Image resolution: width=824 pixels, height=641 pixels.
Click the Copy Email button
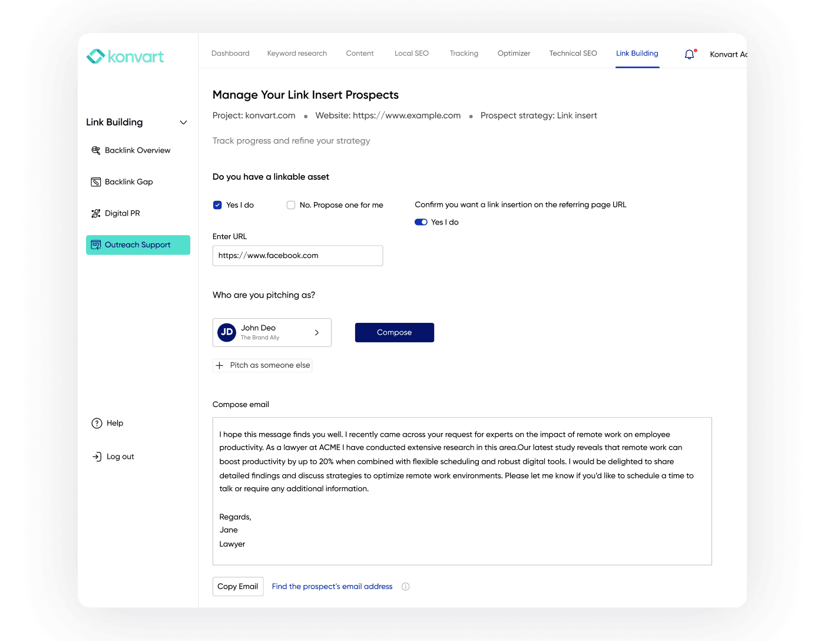pos(238,586)
